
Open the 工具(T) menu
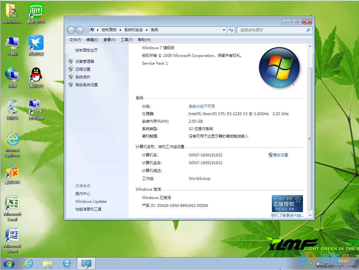tap(127, 40)
